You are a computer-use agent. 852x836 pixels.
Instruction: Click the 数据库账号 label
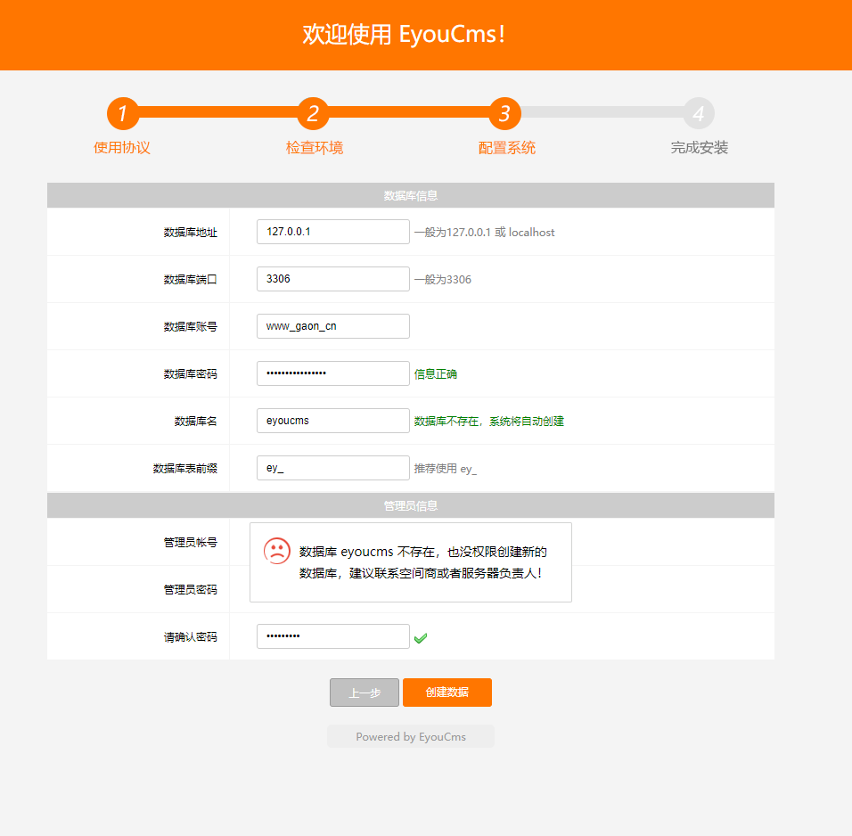190,327
